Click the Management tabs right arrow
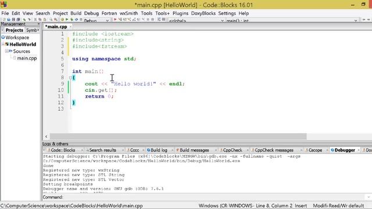 tap(38, 30)
